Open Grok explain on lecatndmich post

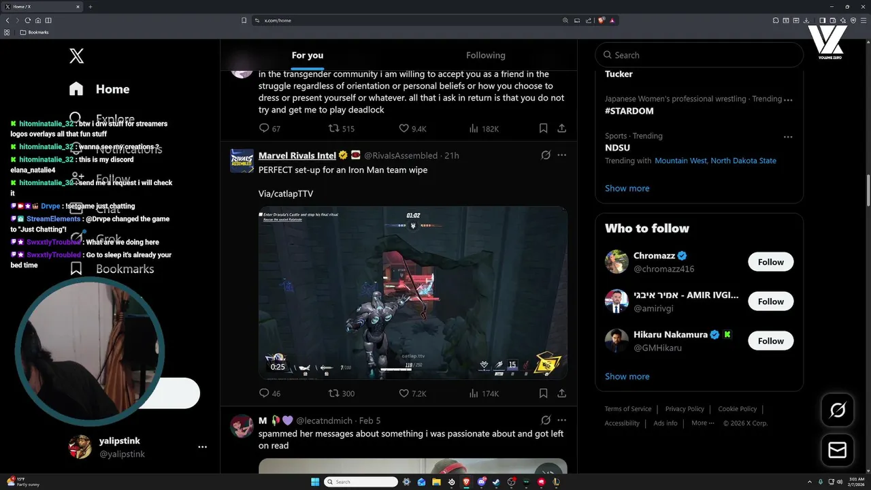click(546, 421)
